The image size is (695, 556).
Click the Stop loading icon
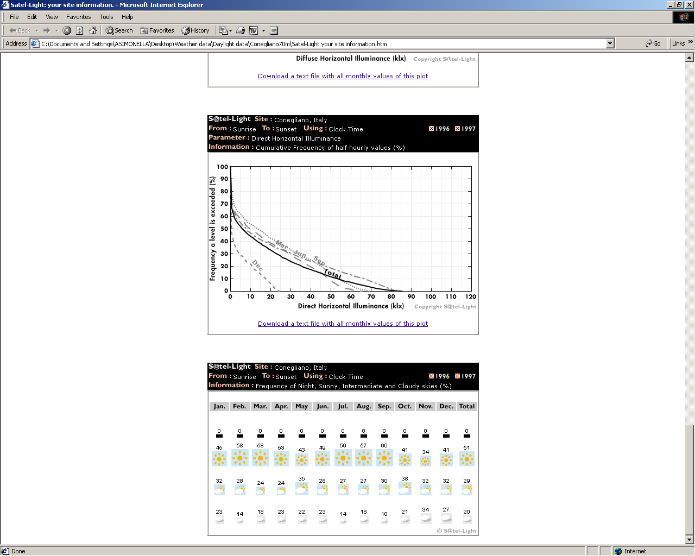tap(67, 30)
